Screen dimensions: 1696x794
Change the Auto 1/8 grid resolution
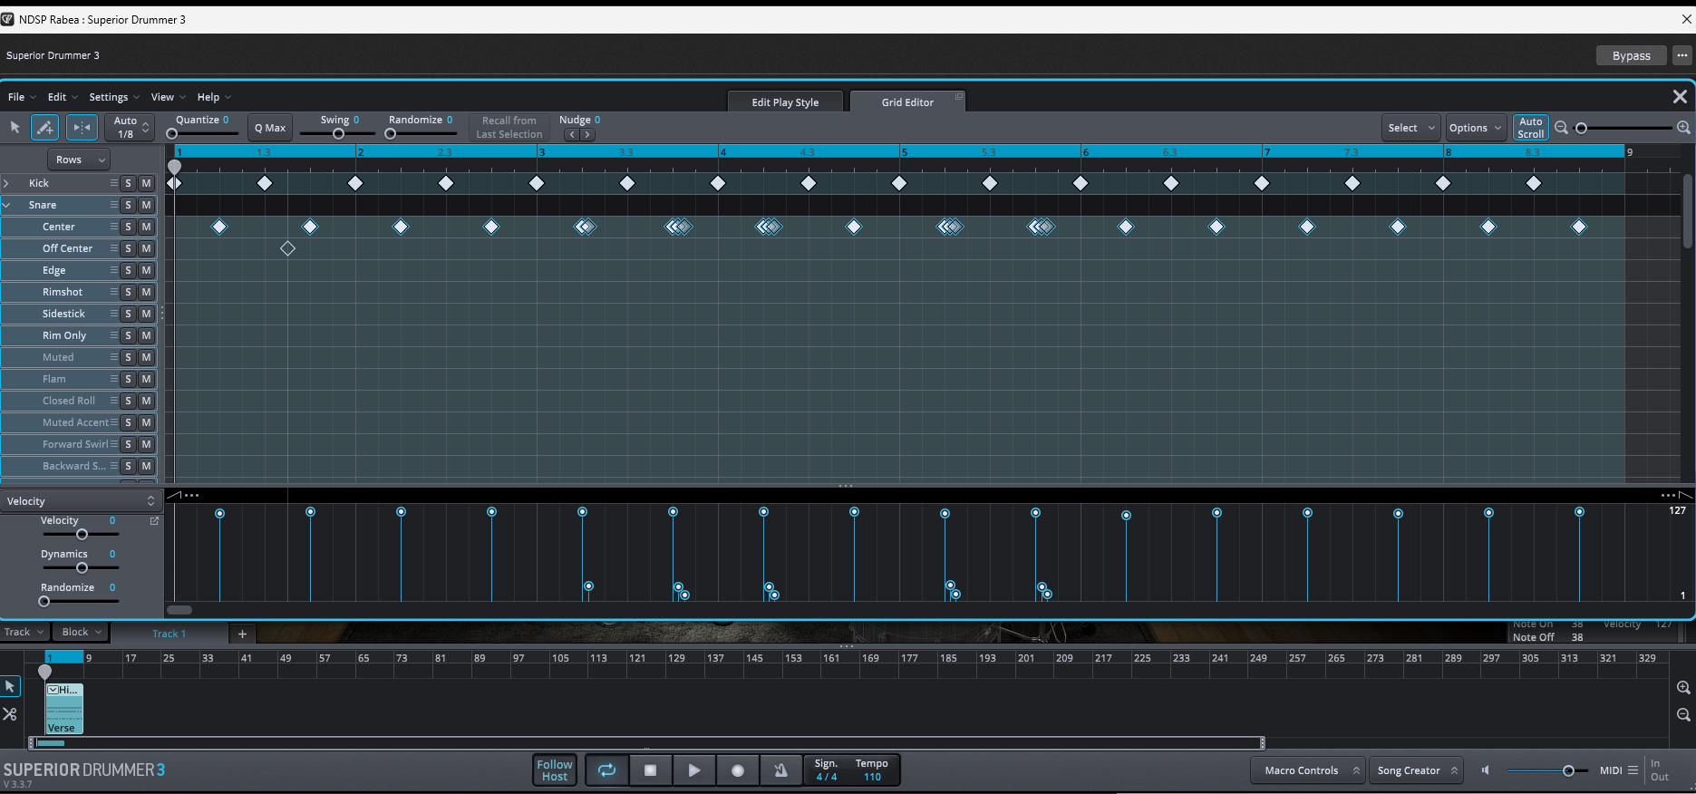click(130, 128)
